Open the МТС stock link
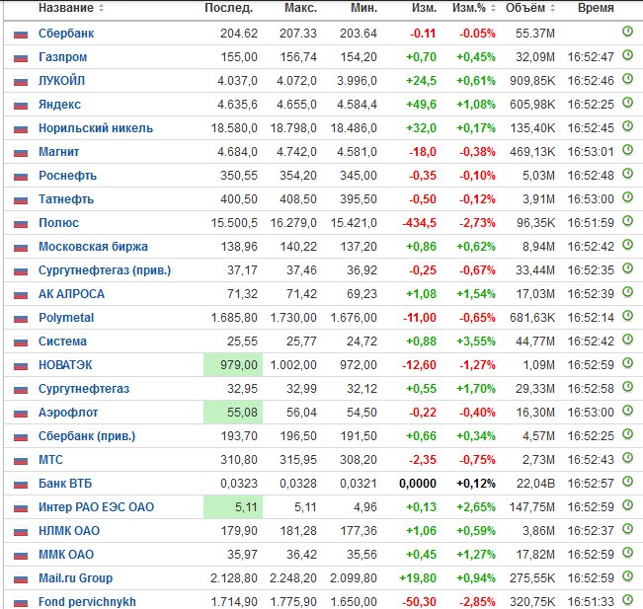This screenshot has height=609, width=643. (x=50, y=460)
